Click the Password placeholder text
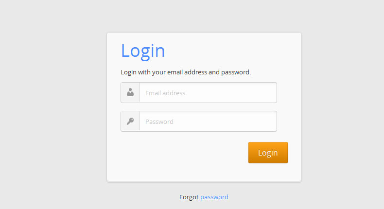Viewport: 384px width, 209px height. pyautogui.click(x=159, y=122)
